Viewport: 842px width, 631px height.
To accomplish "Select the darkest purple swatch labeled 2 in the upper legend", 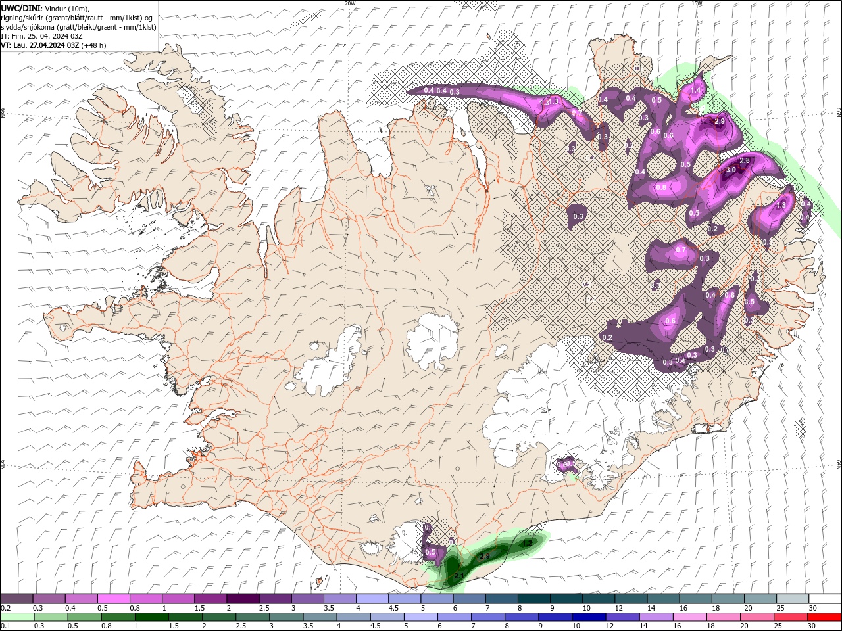I will (x=242, y=599).
